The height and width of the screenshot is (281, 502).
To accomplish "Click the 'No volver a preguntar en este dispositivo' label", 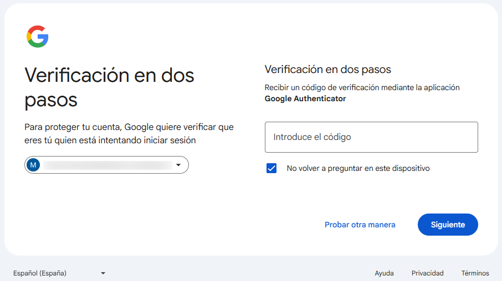I will 358,168.
